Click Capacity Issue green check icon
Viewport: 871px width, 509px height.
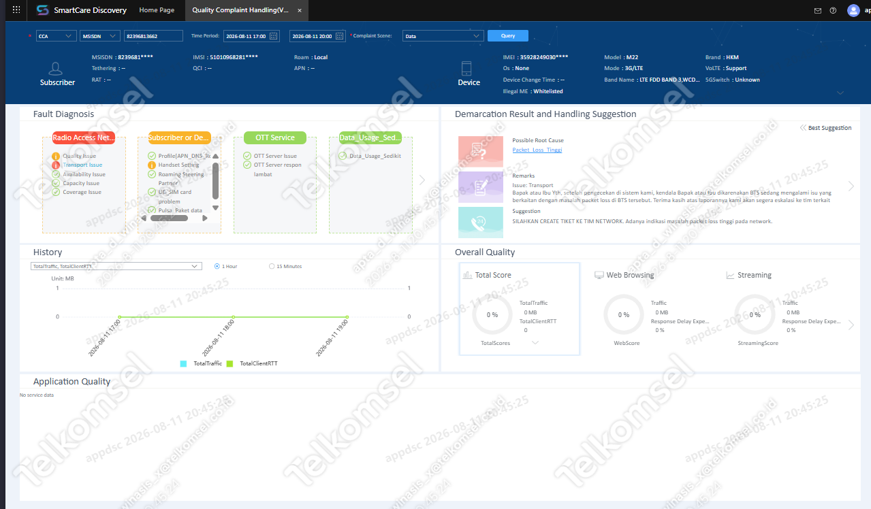coord(57,183)
